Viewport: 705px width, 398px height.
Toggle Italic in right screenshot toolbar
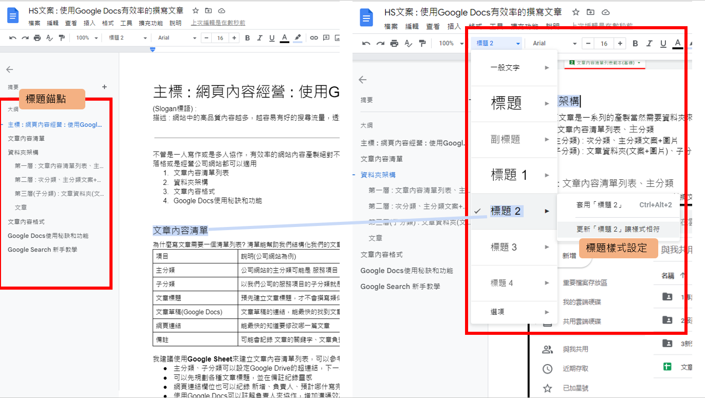649,44
